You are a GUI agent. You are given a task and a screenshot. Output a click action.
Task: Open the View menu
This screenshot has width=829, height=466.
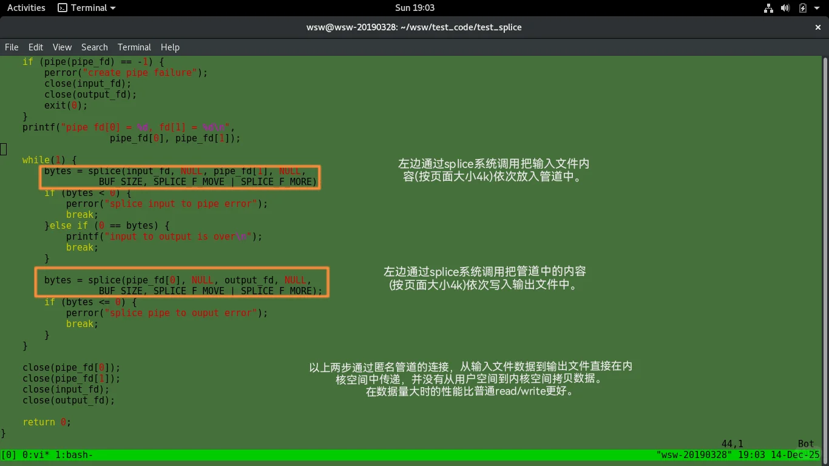click(62, 47)
